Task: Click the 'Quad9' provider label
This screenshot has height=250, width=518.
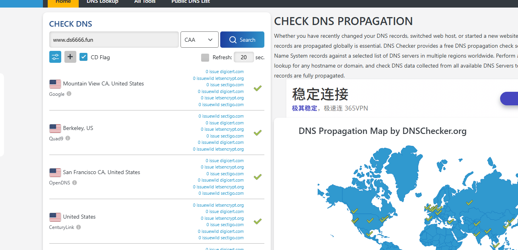Action: coord(56,139)
